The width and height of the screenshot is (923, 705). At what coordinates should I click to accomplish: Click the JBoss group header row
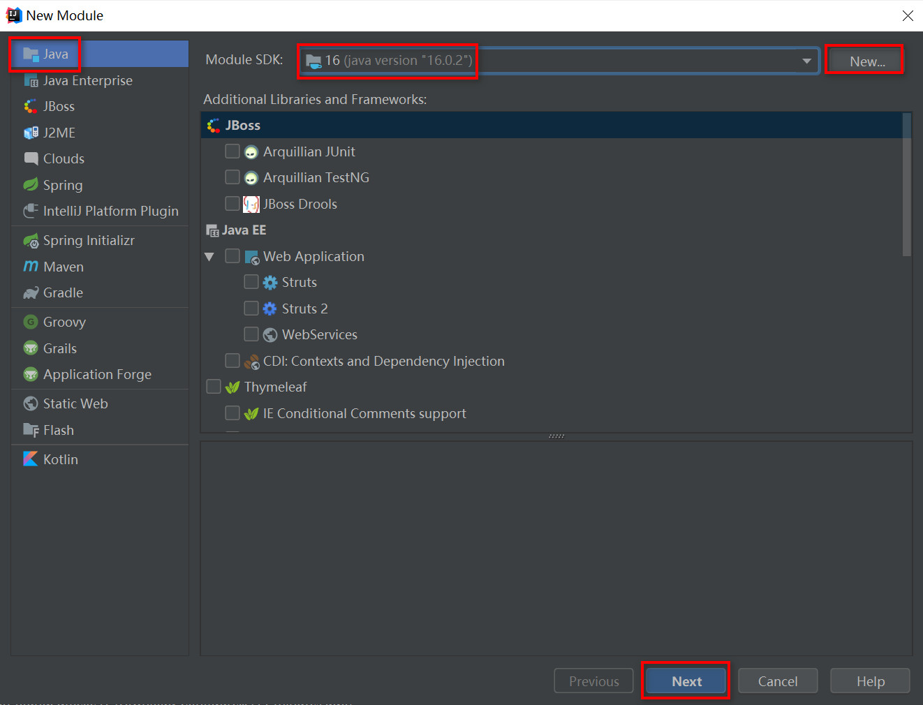coord(552,126)
